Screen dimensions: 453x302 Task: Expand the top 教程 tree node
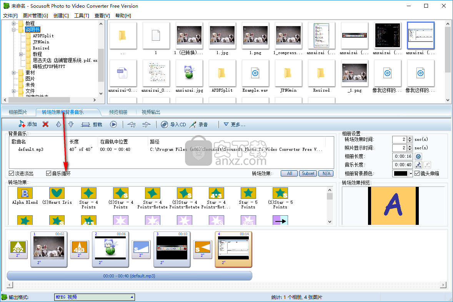[x=13, y=23]
